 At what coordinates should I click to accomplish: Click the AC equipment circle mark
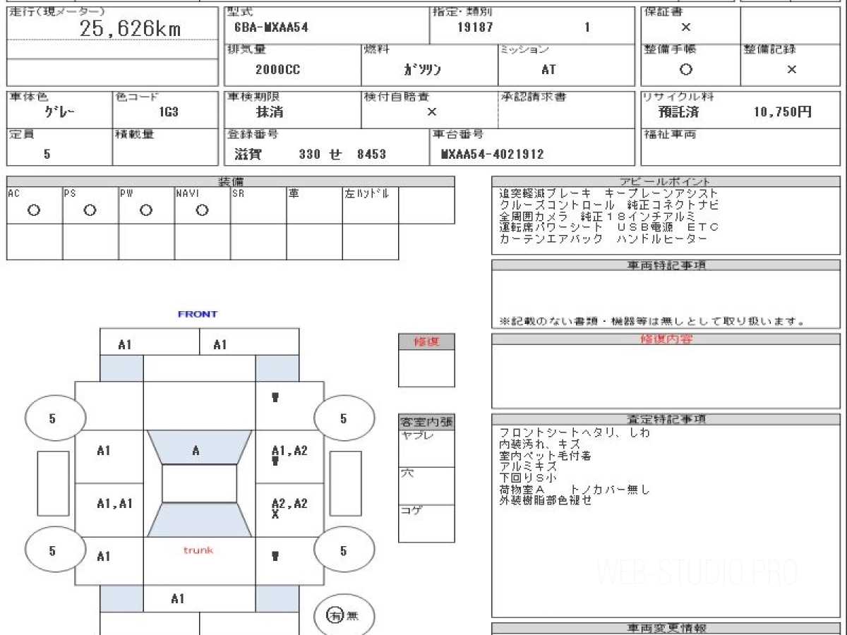coord(34,210)
